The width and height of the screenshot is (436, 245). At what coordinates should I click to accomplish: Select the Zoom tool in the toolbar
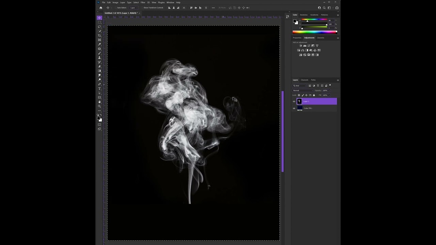coord(99,106)
